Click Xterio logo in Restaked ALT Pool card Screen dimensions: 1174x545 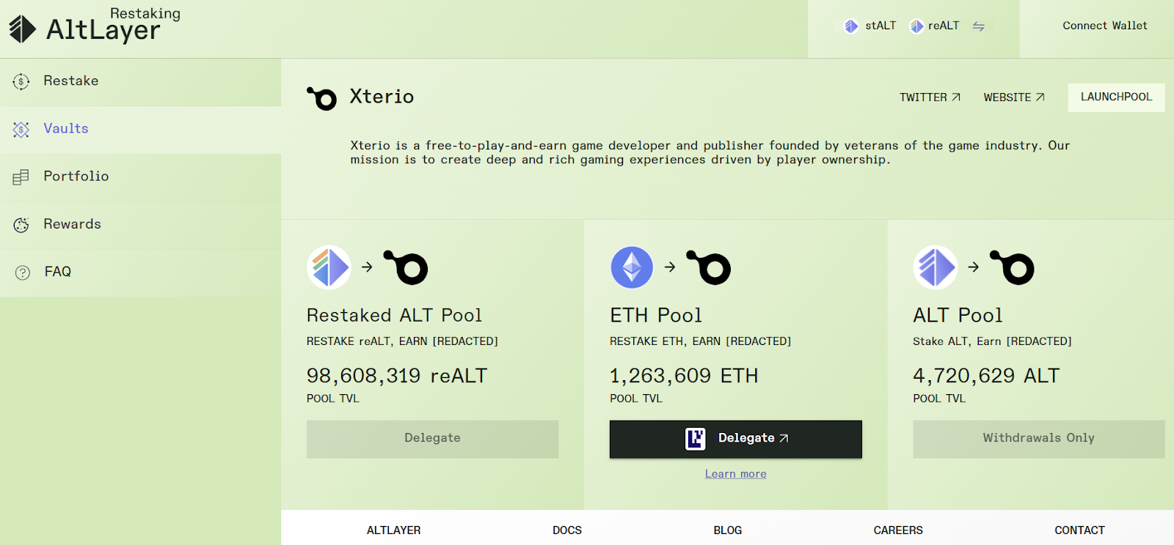406,267
